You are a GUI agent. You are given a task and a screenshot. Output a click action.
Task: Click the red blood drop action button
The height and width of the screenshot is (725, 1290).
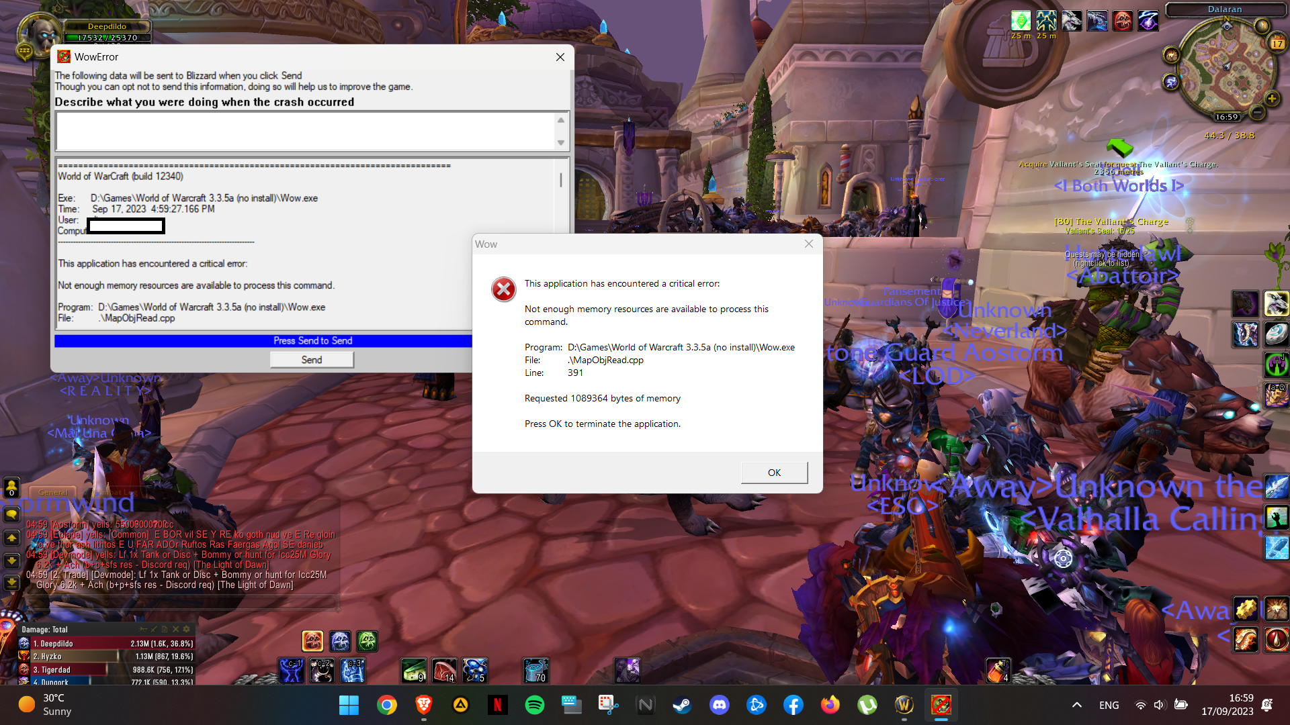(x=1277, y=639)
